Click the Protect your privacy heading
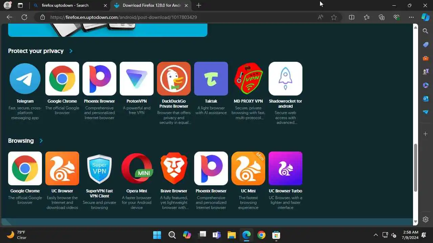The image size is (433, 243). coord(36,51)
